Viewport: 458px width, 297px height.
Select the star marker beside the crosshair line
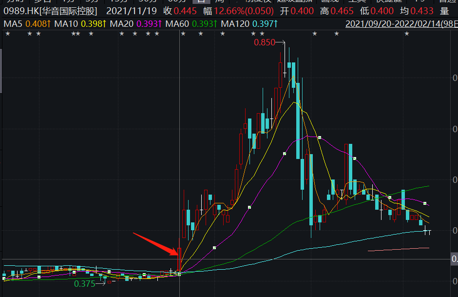(x=183, y=34)
